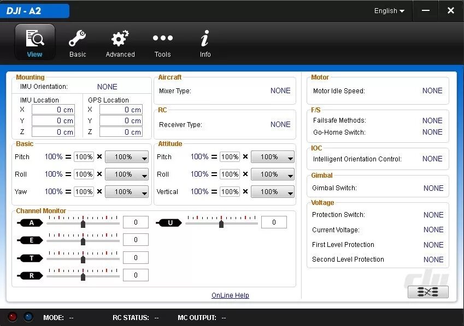
Task: Click Basic Yaw 100% value box
Action: point(84,192)
